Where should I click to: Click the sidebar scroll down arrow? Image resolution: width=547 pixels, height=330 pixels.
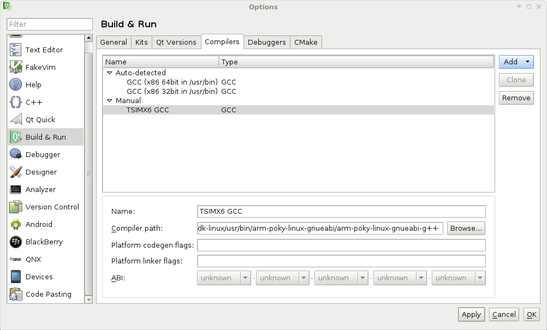(88, 299)
